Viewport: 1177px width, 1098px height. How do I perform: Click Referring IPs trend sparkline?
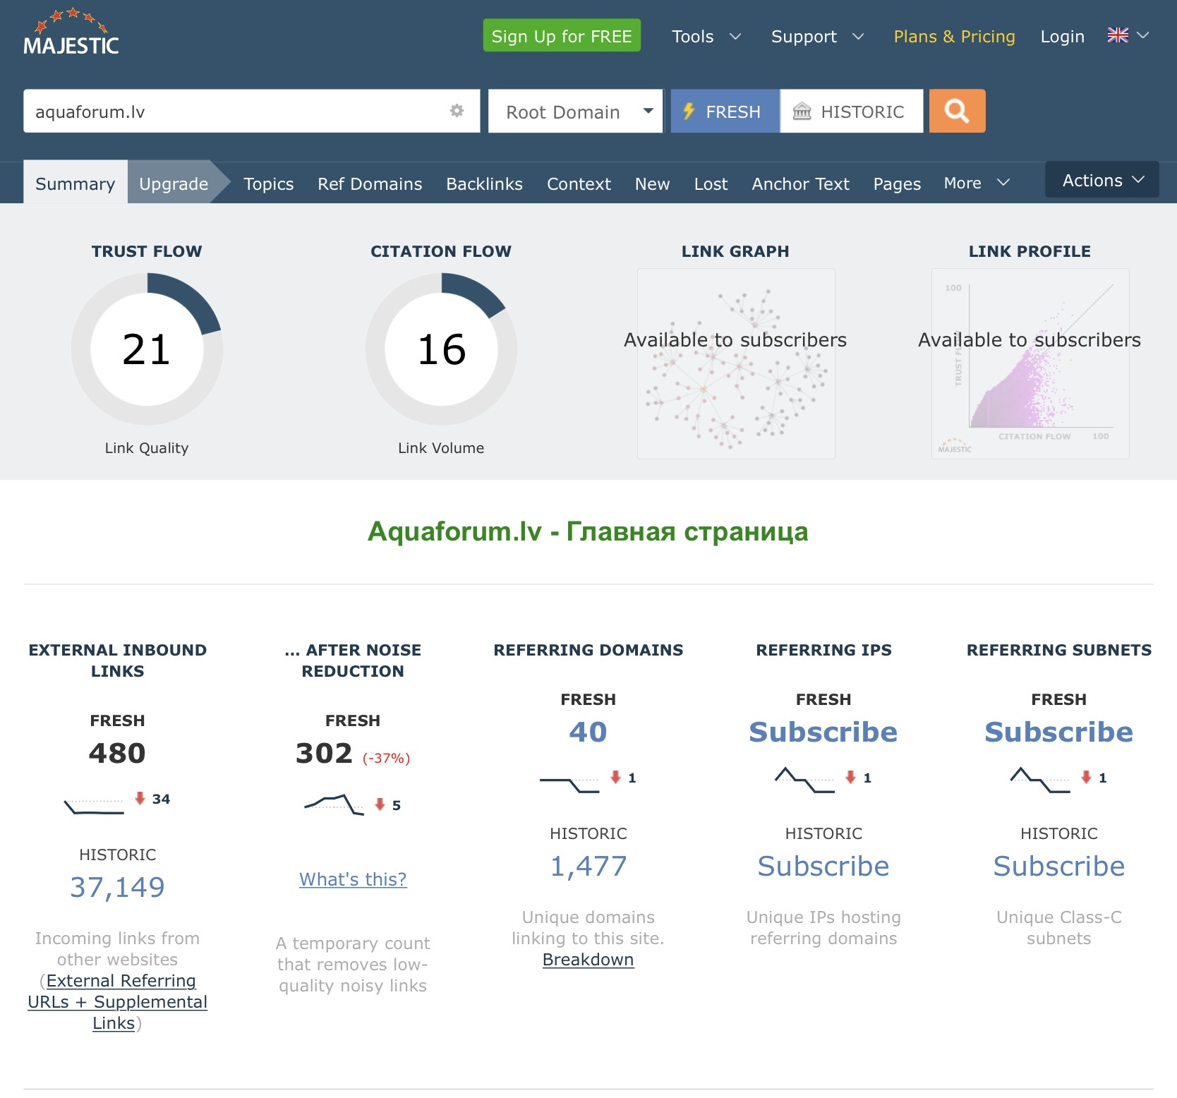pos(804,780)
